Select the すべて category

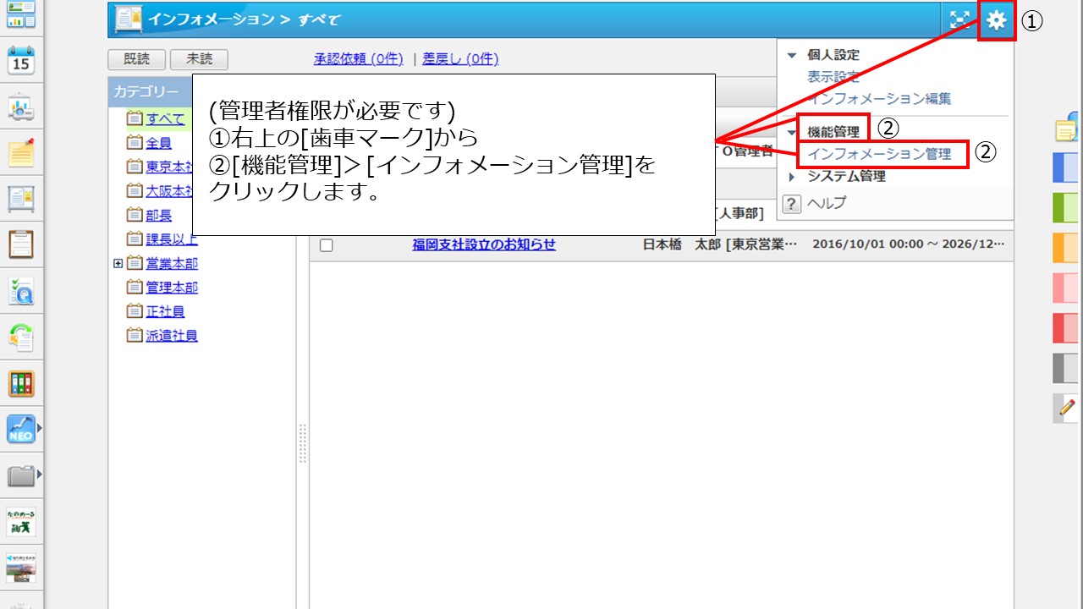click(x=165, y=118)
